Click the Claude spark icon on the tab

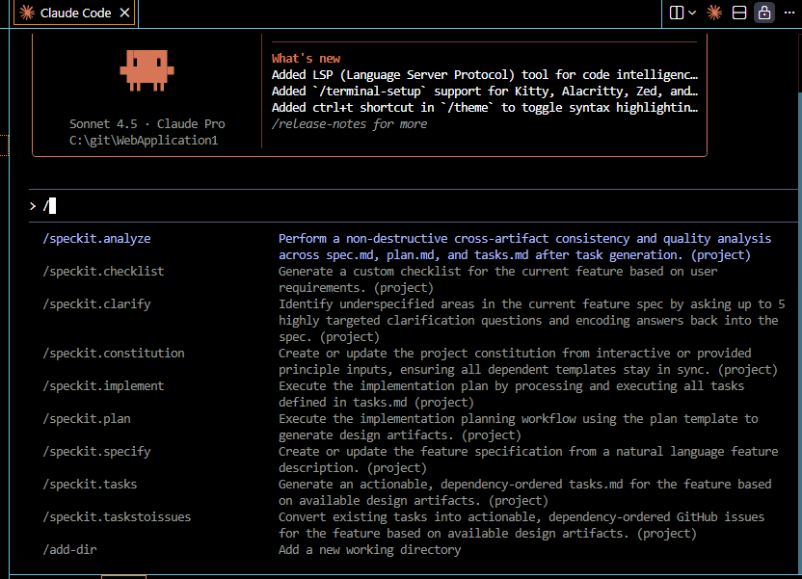pos(27,13)
